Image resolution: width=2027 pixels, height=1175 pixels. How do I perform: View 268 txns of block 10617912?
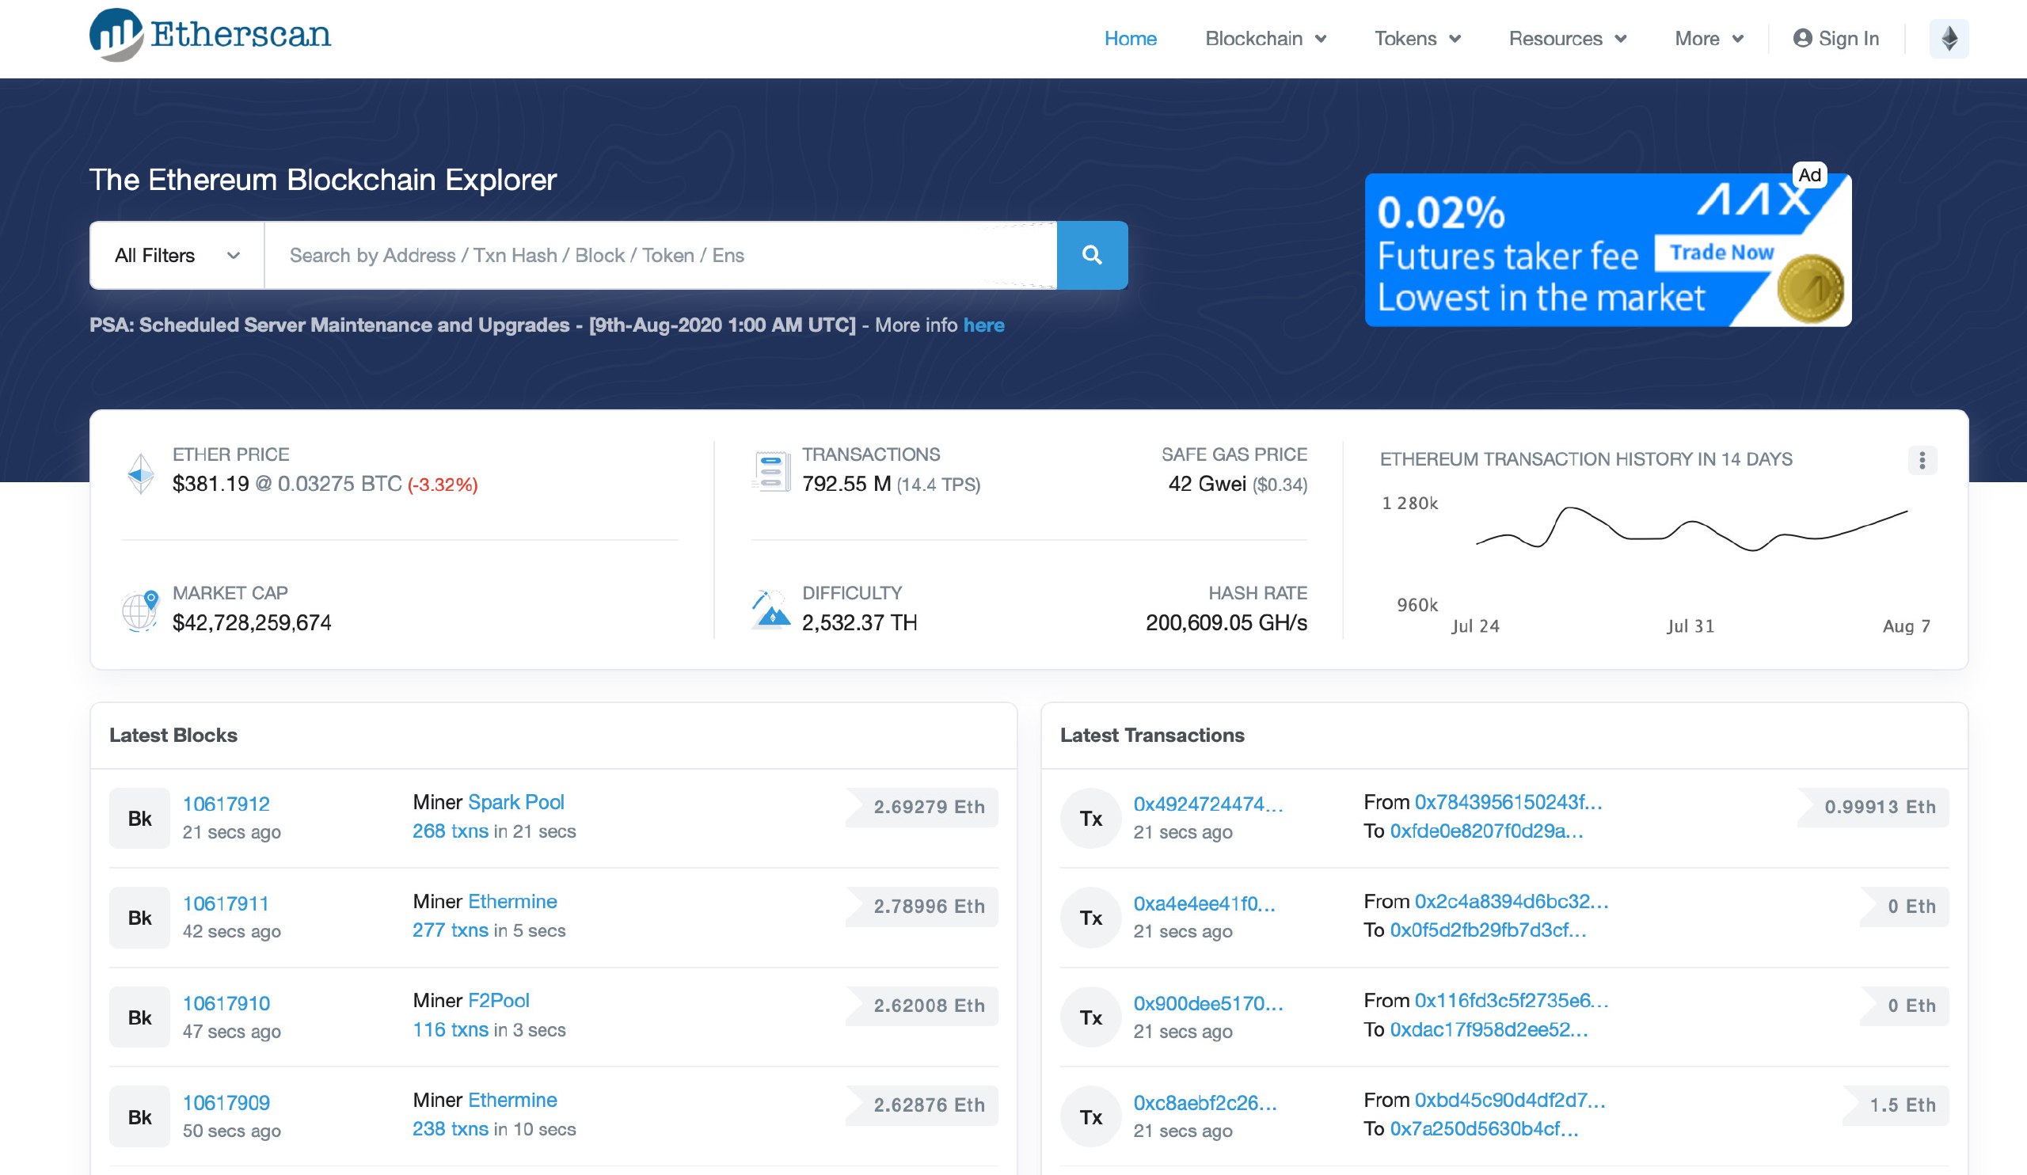click(x=451, y=831)
